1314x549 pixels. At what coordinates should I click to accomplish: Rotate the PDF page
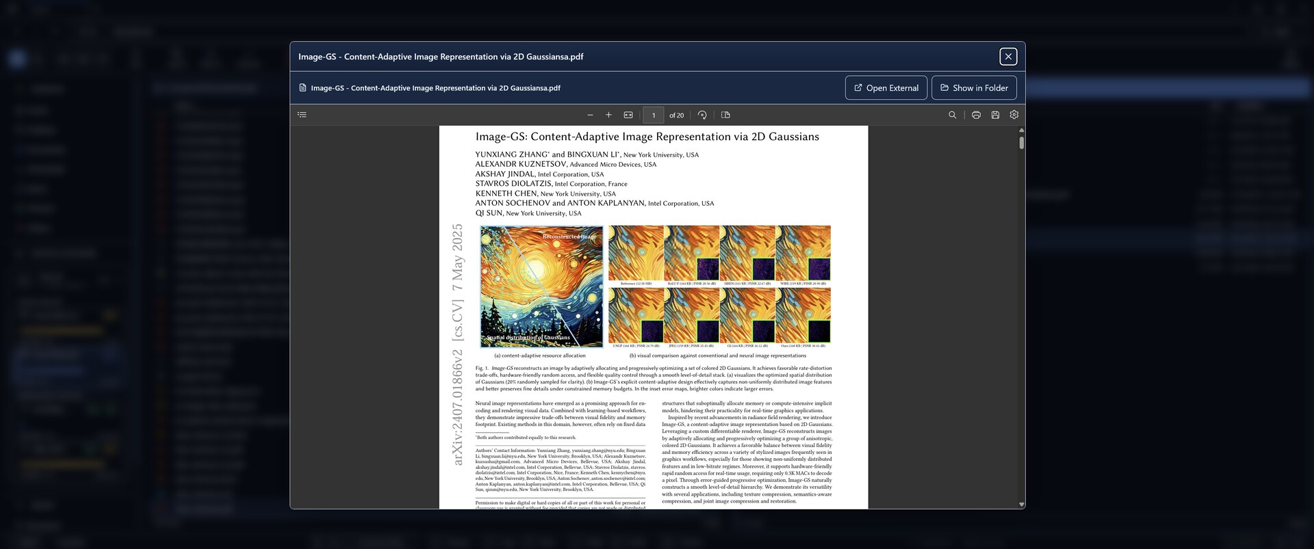click(702, 115)
